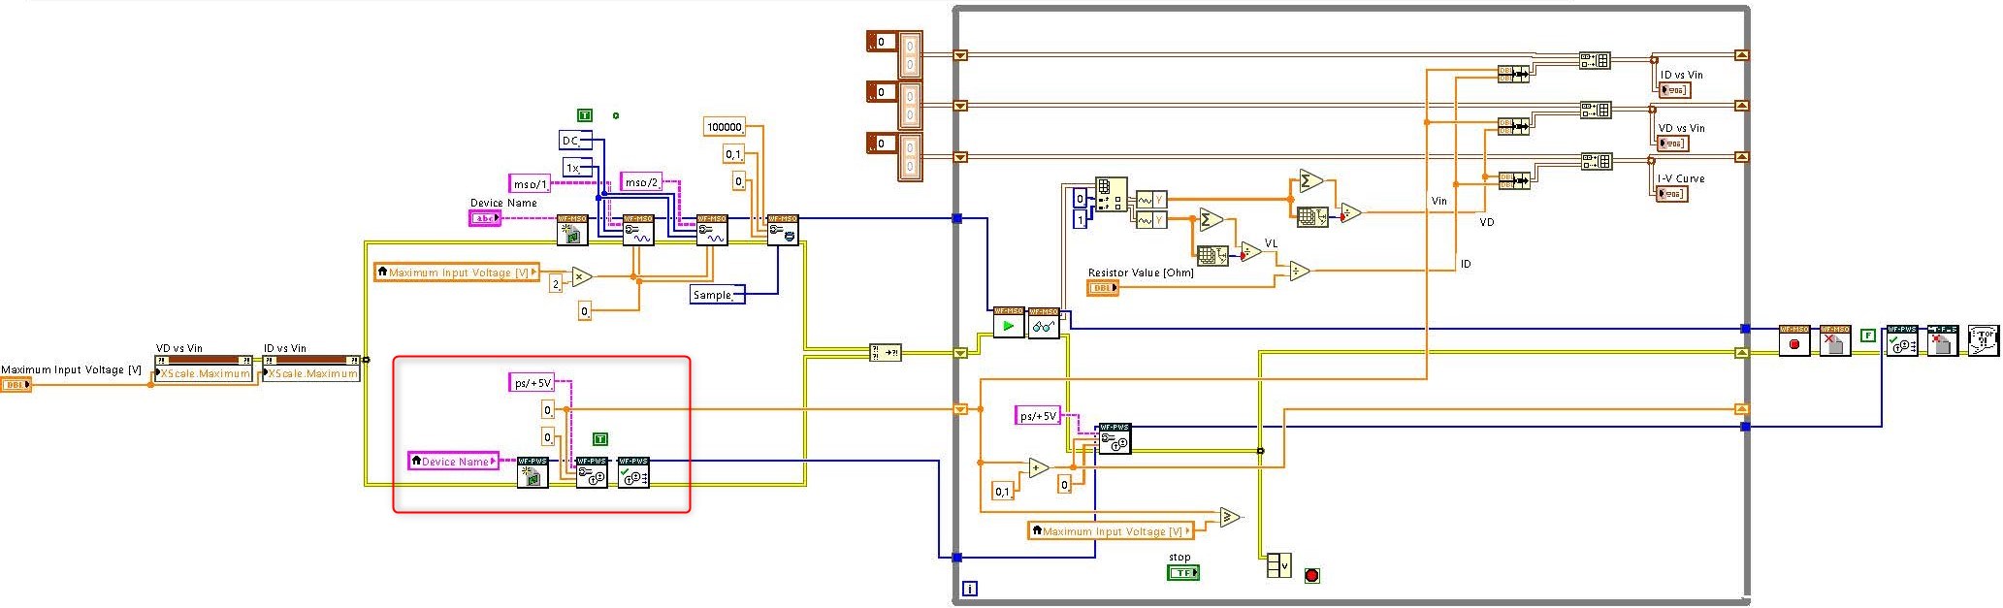Click the mso/1 channel constant

531,183
